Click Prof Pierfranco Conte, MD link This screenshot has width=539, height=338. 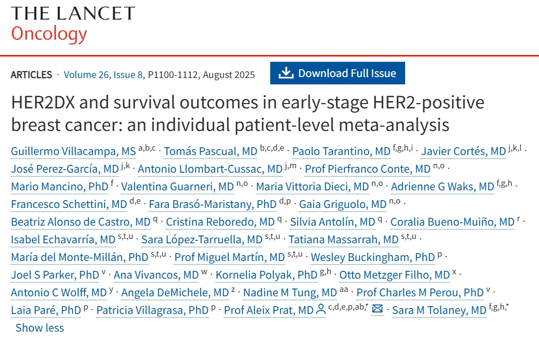tap(367, 169)
